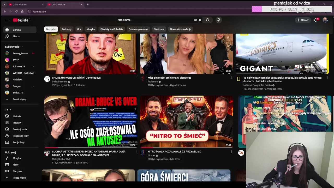Viewport: 334px width, 188px height.
Task: Go back in browser history
Action: tap(5, 11)
